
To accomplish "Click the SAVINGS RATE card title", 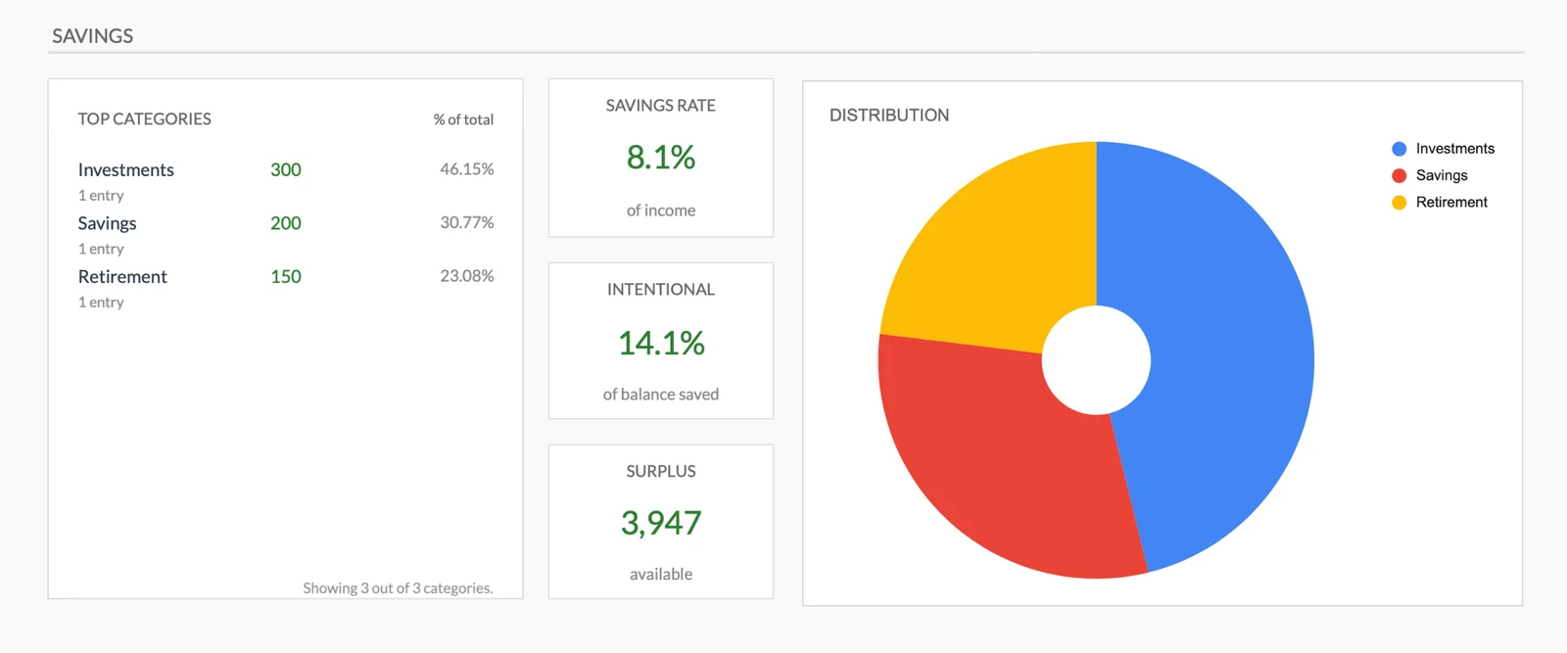I will click(x=661, y=106).
